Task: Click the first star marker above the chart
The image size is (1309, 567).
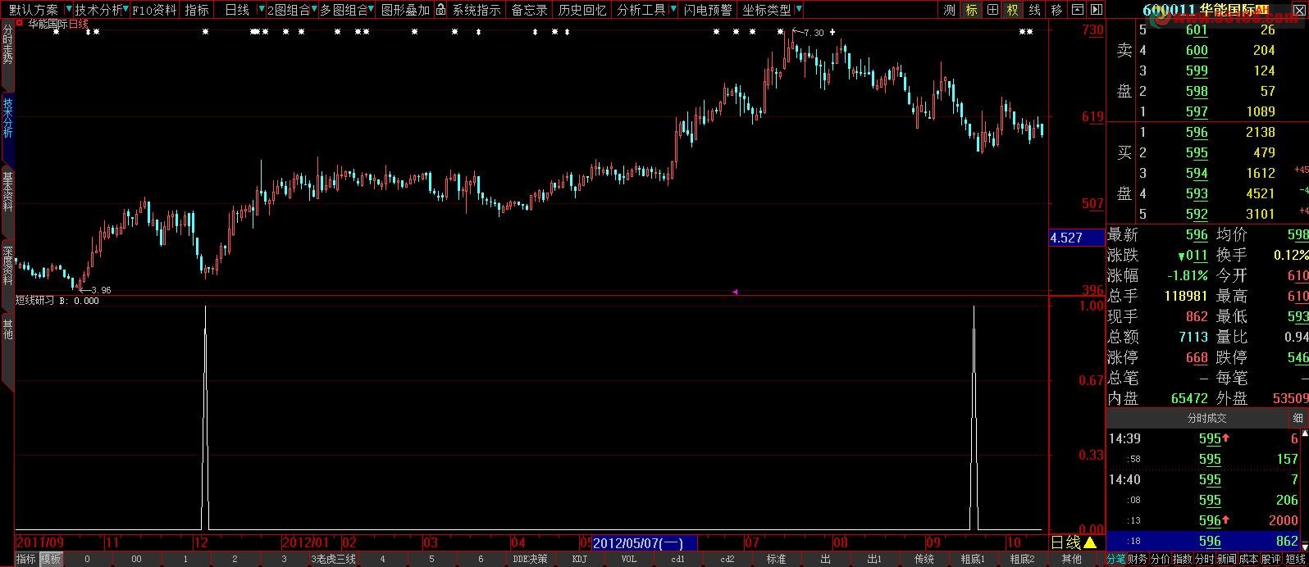Action: point(57,31)
